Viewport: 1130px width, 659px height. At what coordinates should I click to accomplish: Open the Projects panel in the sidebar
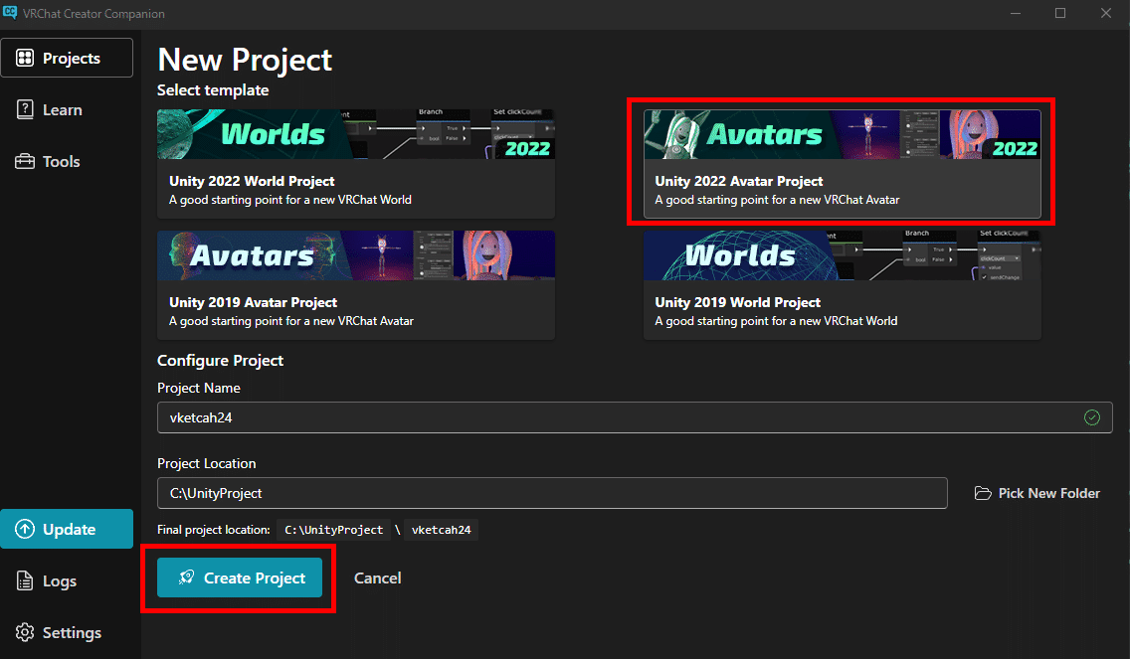click(x=67, y=57)
